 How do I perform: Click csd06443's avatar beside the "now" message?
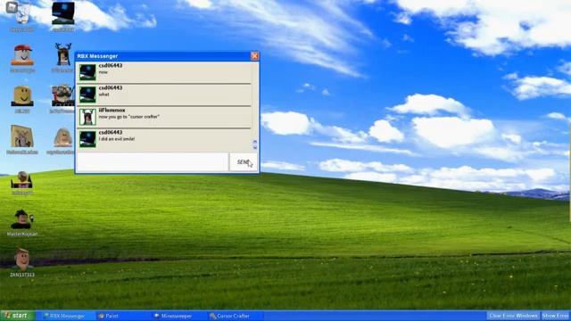[x=87, y=72]
